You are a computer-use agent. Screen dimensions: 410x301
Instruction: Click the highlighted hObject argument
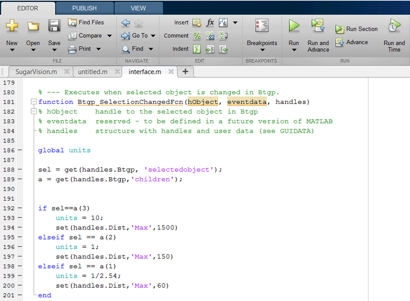[x=202, y=102]
